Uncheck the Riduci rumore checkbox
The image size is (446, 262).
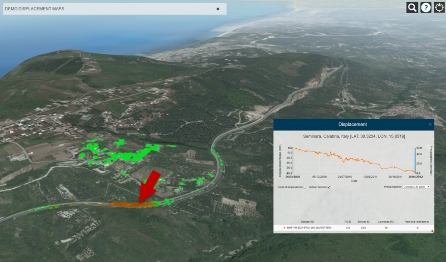tap(329, 187)
